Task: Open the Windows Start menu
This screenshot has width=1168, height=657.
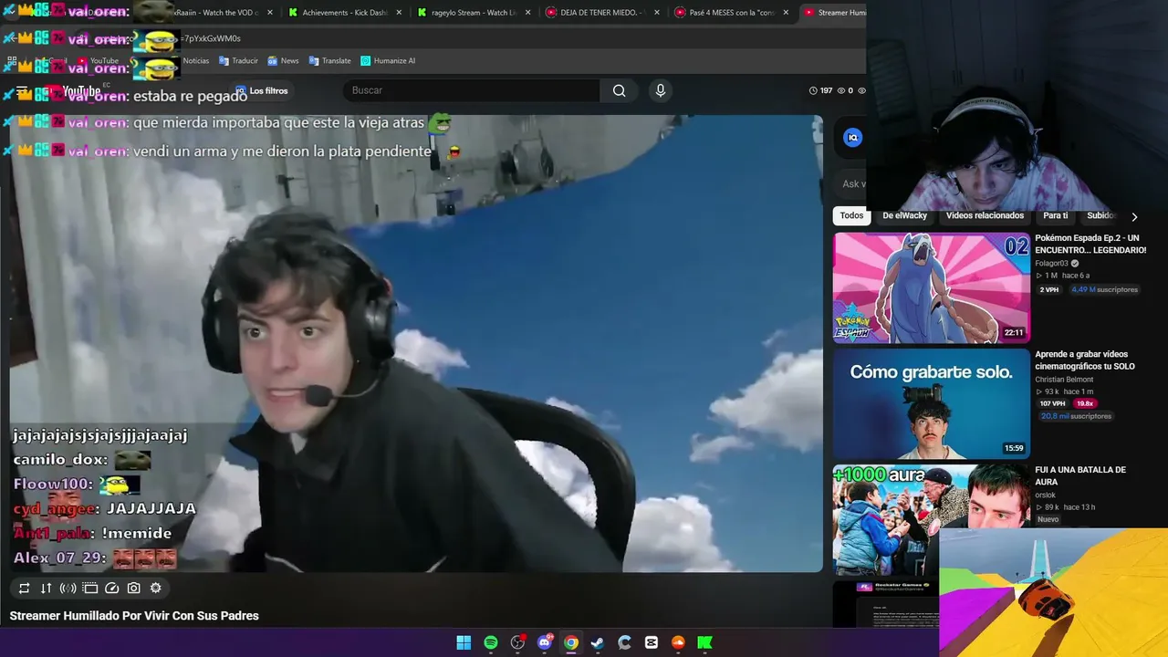Action: click(464, 642)
